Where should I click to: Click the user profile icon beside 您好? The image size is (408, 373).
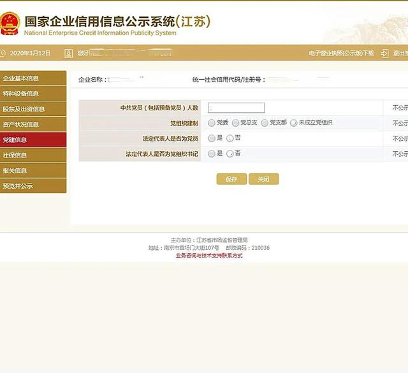[68, 54]
